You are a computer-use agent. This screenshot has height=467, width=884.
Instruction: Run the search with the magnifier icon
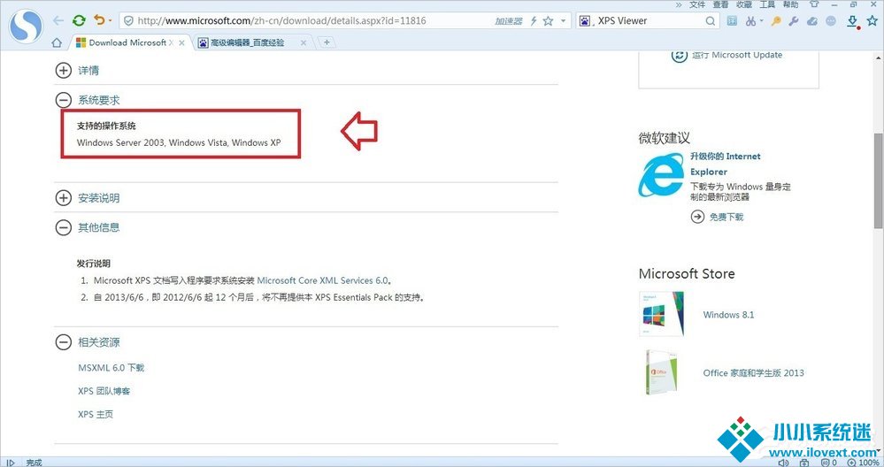[x=711, y=21]
